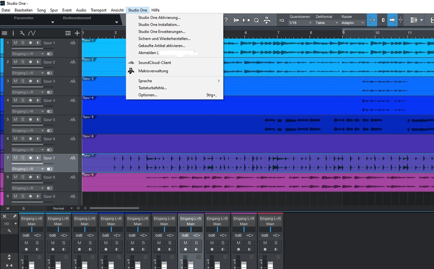Toggle monitoring on Spur 4
The height and width of the screenshot is (269, 434).
pyautogui.click(x=38, y=100)
